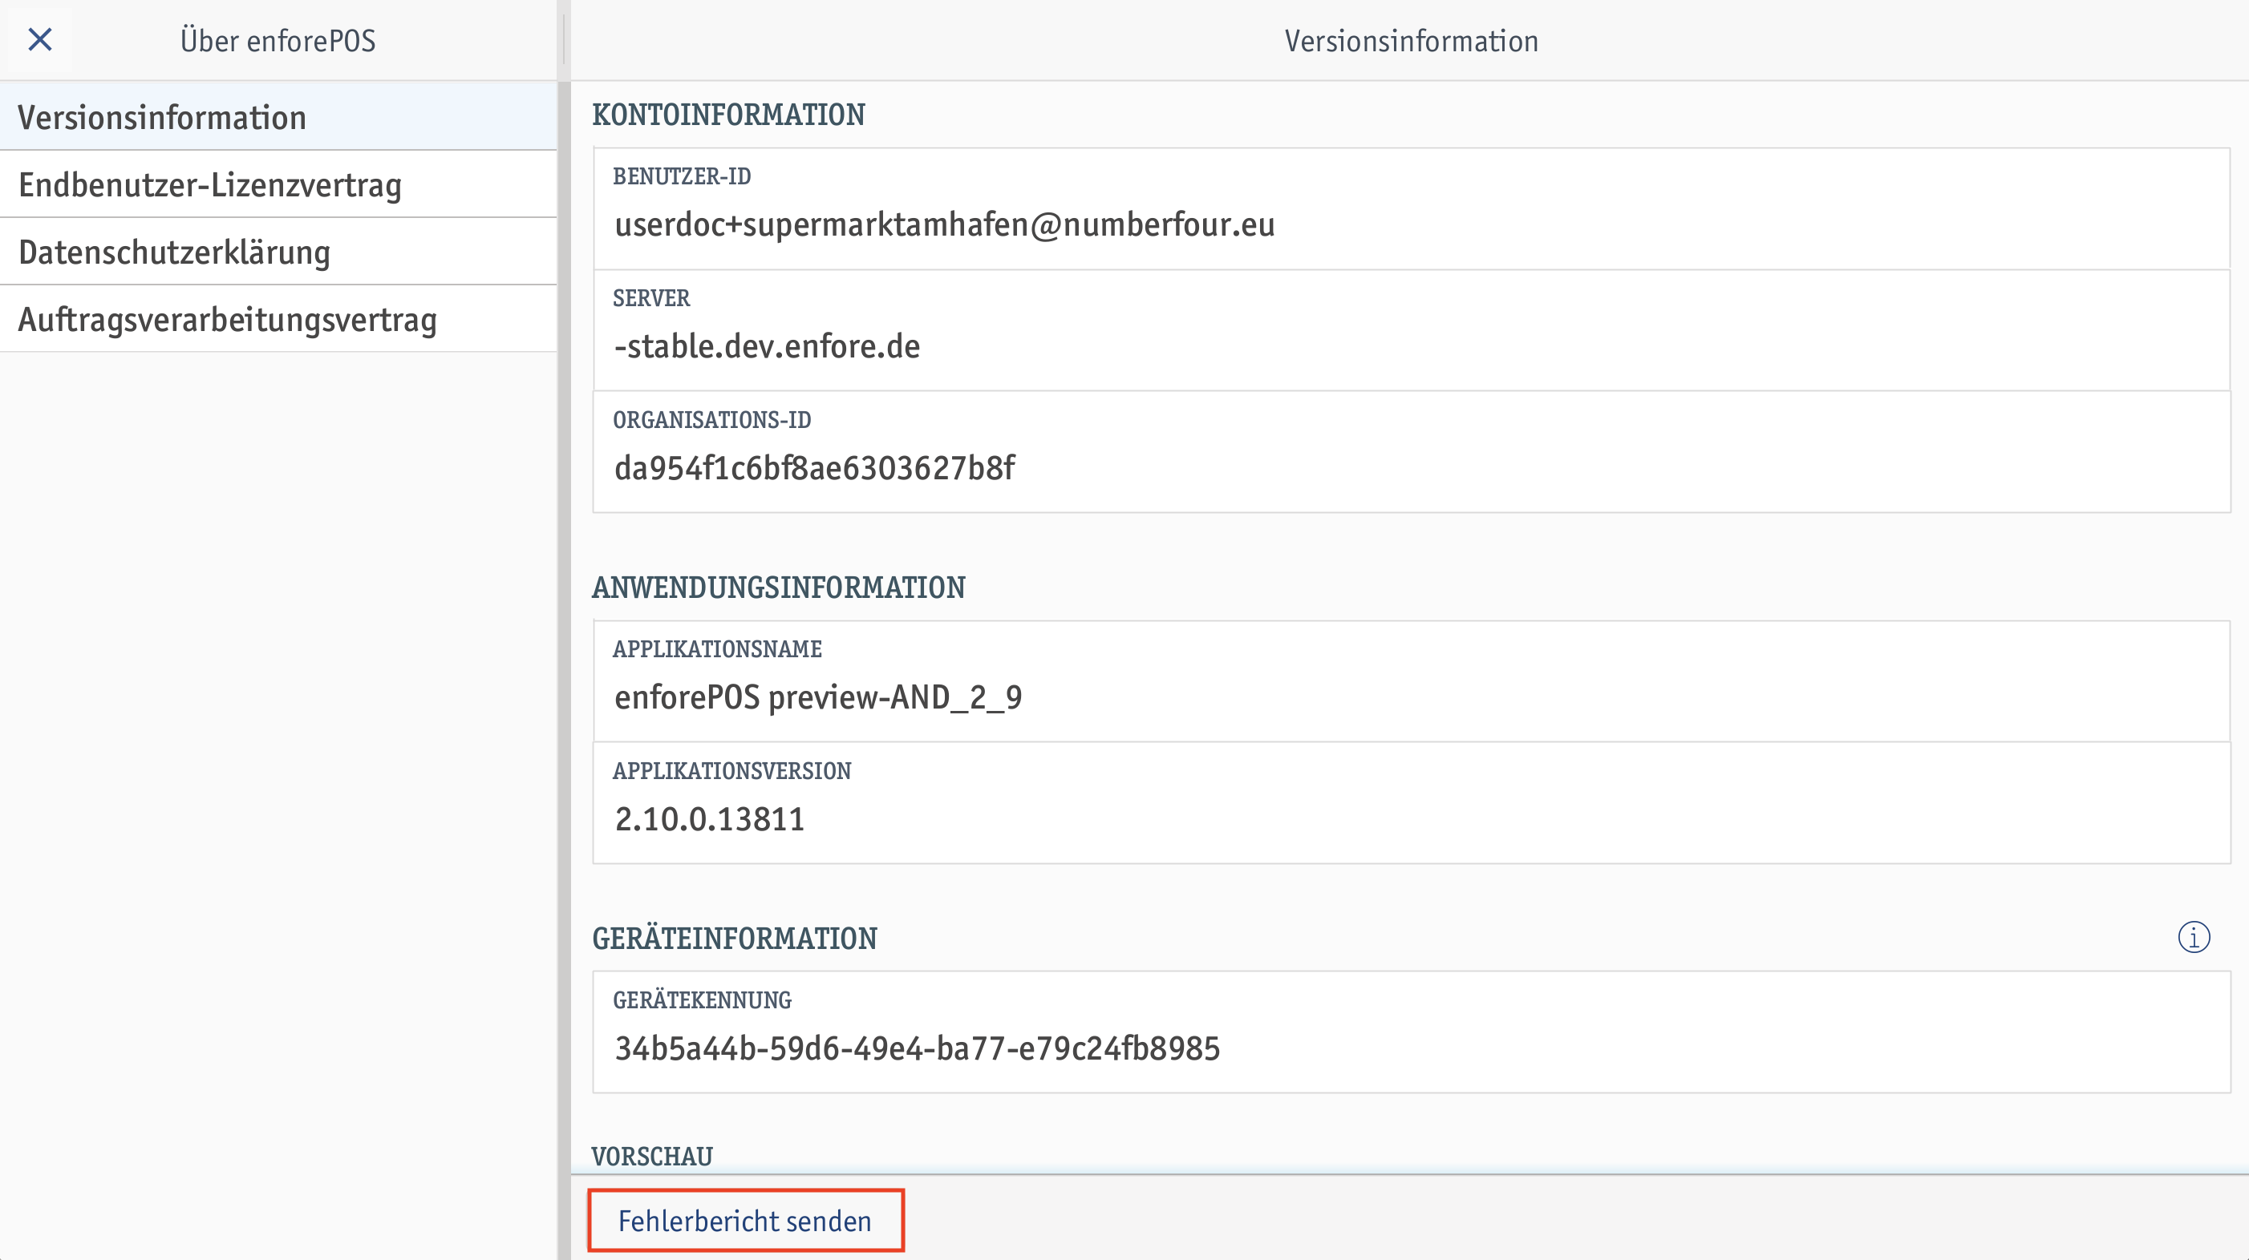Click the GERÄTEKENNUNG field label
The height and width of the screenshot is (1260, 2249).
click(701, 1000)
